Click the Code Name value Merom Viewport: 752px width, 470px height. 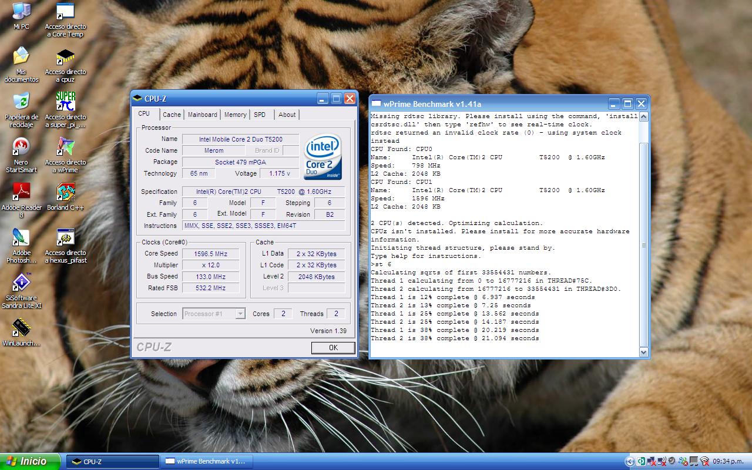click(214, 150)
